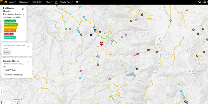Click the Suggested Layers heading
Screen dimensions: 208x104
pos(11,61)
